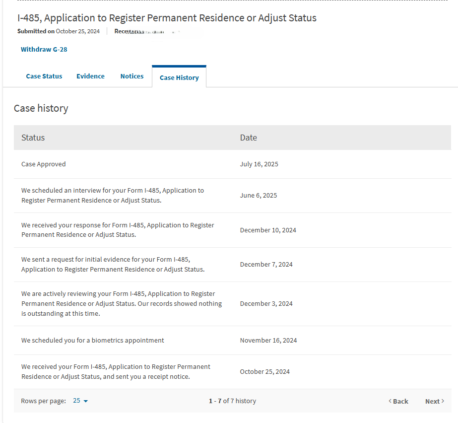Viewport: 458px width, 423px height.
Task: Click the Back pagination button
Action: pyautogui.click(x=398, y=401)
